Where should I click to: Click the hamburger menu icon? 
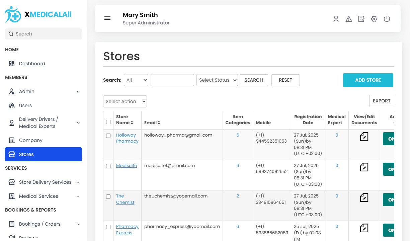(x=107, y=18)
